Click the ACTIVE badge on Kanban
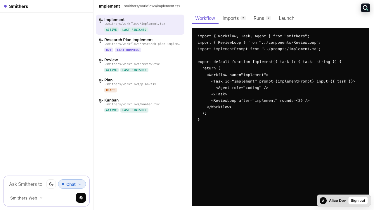The width and height of the screenshot is (374, 210). tap(111, 110)
